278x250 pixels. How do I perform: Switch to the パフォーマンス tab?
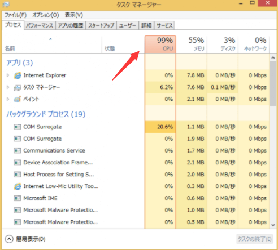pyautogui.click(x=40, y=25)
